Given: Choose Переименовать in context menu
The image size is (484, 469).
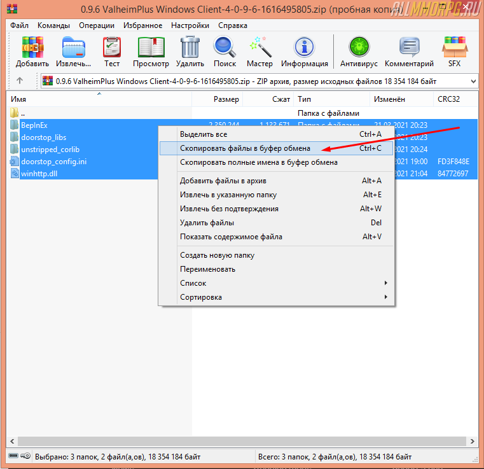Looking at the screenshot, I should pyautogui.click(x=276, y=269).
